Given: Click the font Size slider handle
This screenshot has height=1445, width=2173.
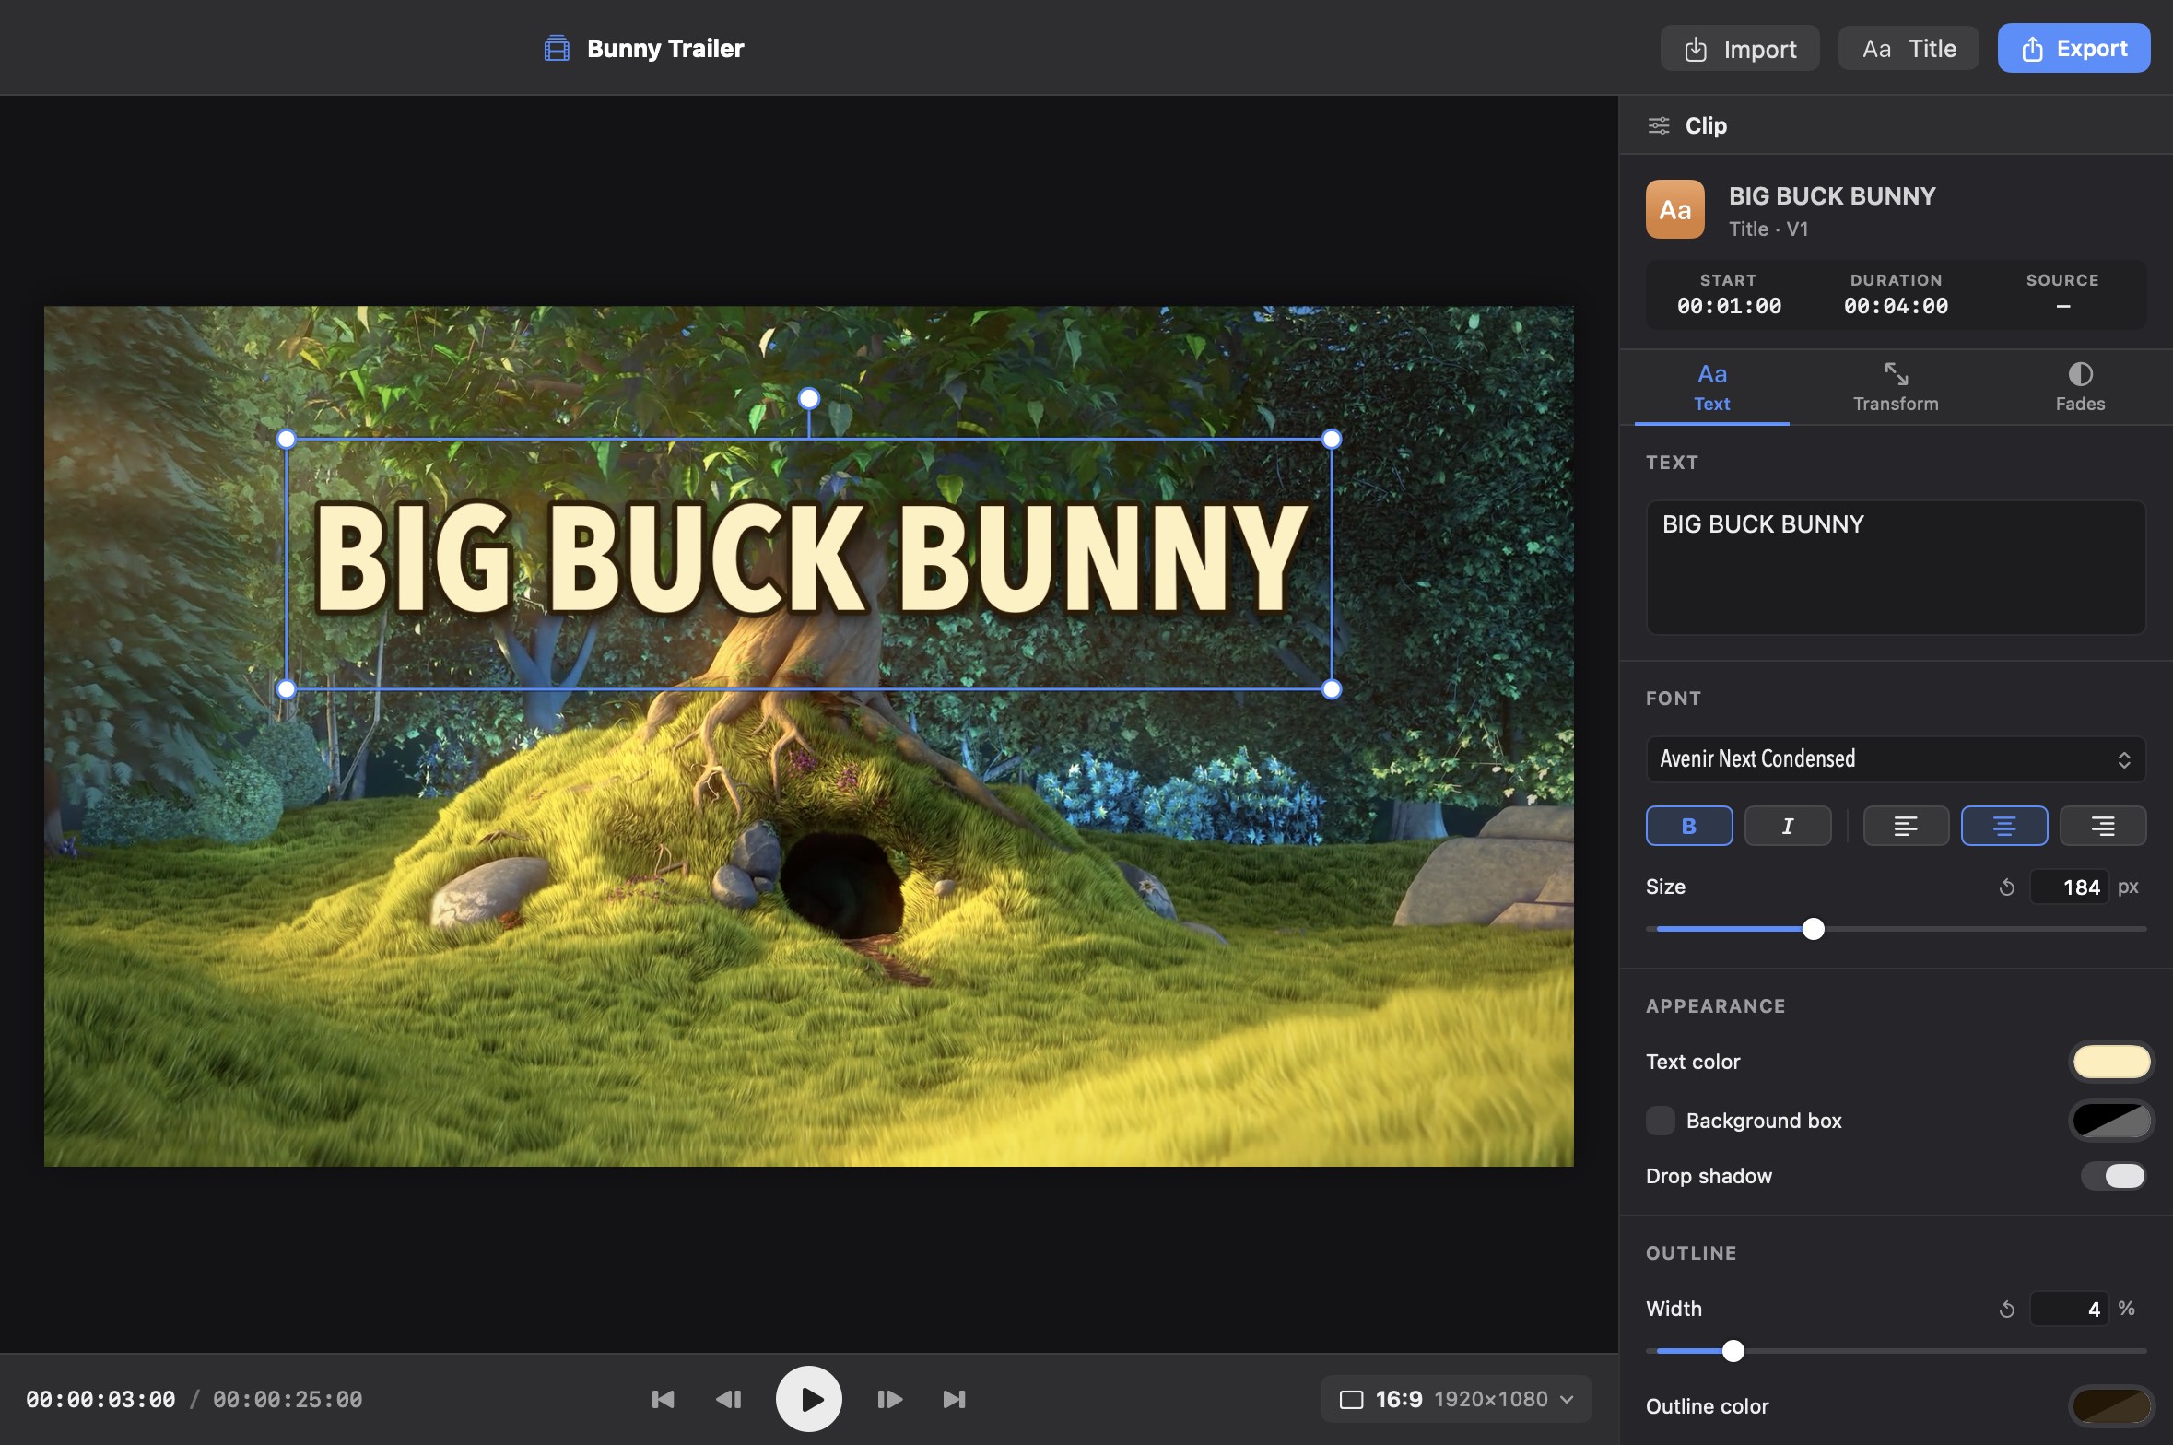Looking at the screenshot, I should [1813, 929].
